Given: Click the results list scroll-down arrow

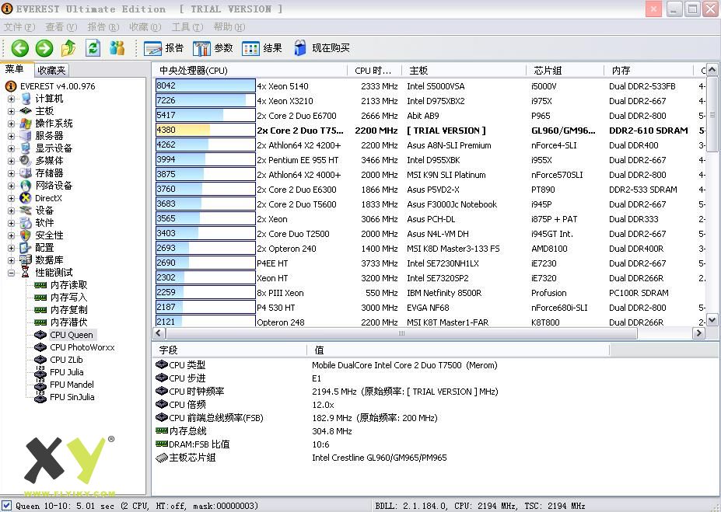Looking at the screenshot, I should pyautogui.click(x=712, y=319).
